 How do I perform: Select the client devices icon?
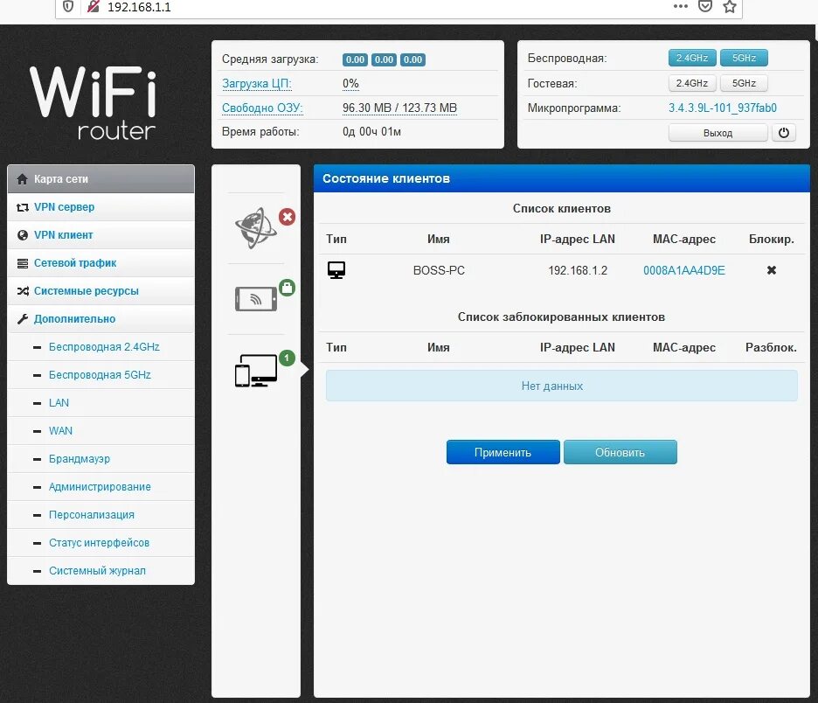pyautogui.click(x=255, y=371)
